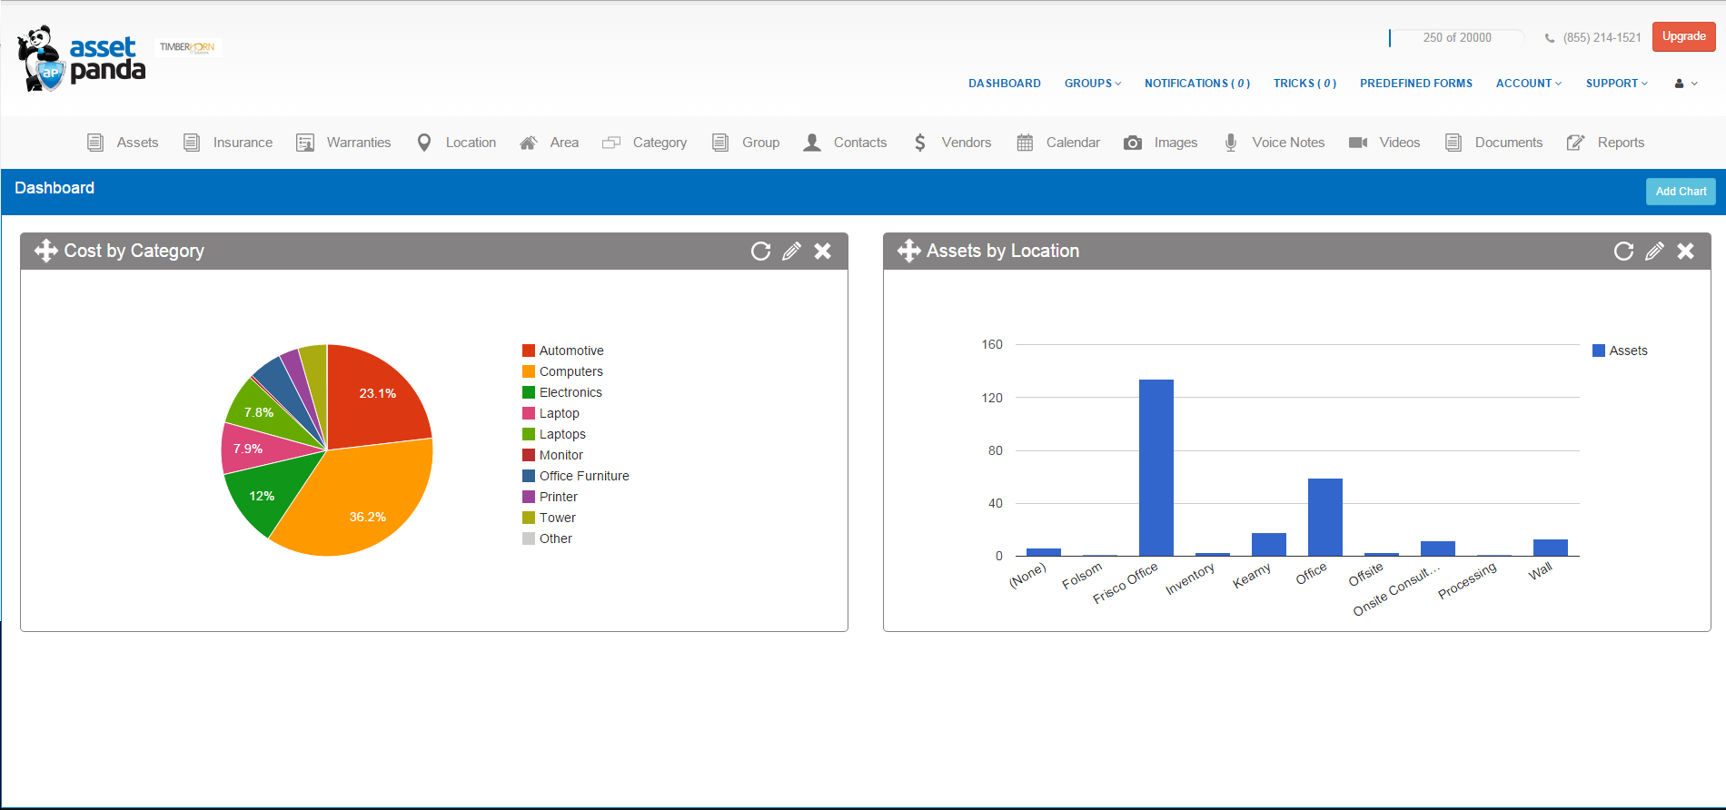The height and width of the screenshot is (810, 1726).
Task: Click the Computers legend color swatch
Action: click(529, 371)
